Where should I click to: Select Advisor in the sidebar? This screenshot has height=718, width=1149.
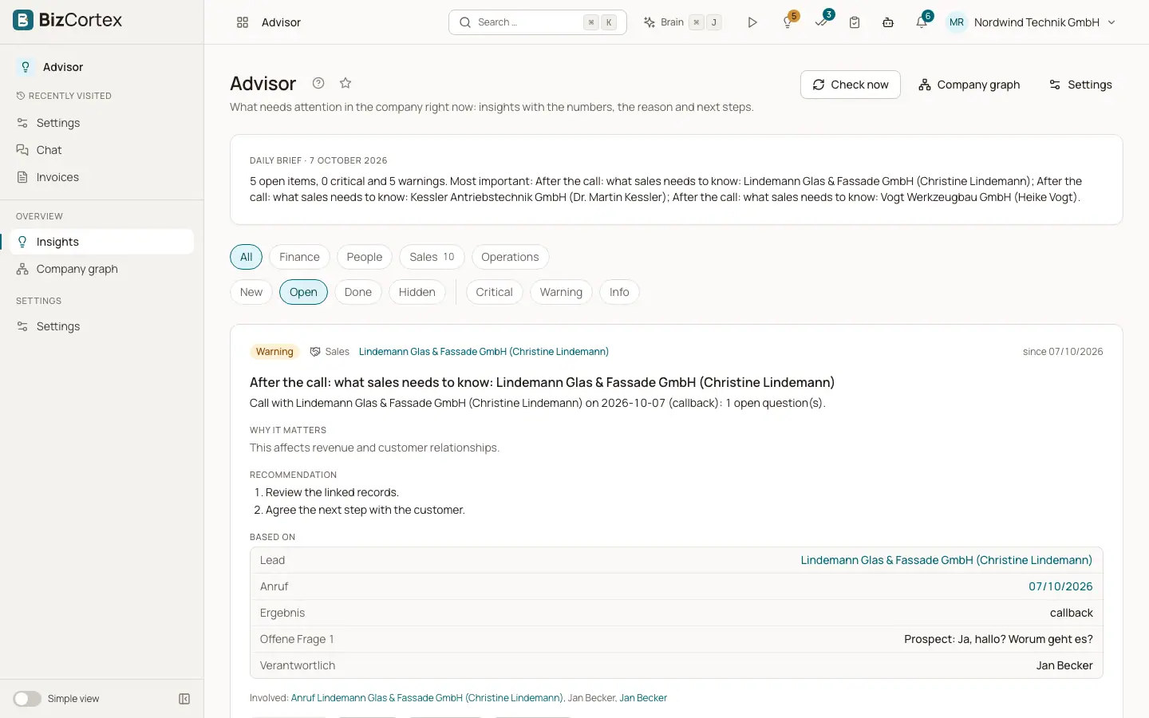coord(102,67)
